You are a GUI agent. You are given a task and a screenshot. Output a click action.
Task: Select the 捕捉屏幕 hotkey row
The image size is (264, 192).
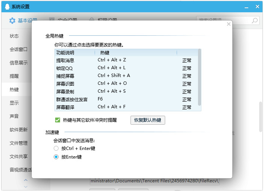pos(126,76)
